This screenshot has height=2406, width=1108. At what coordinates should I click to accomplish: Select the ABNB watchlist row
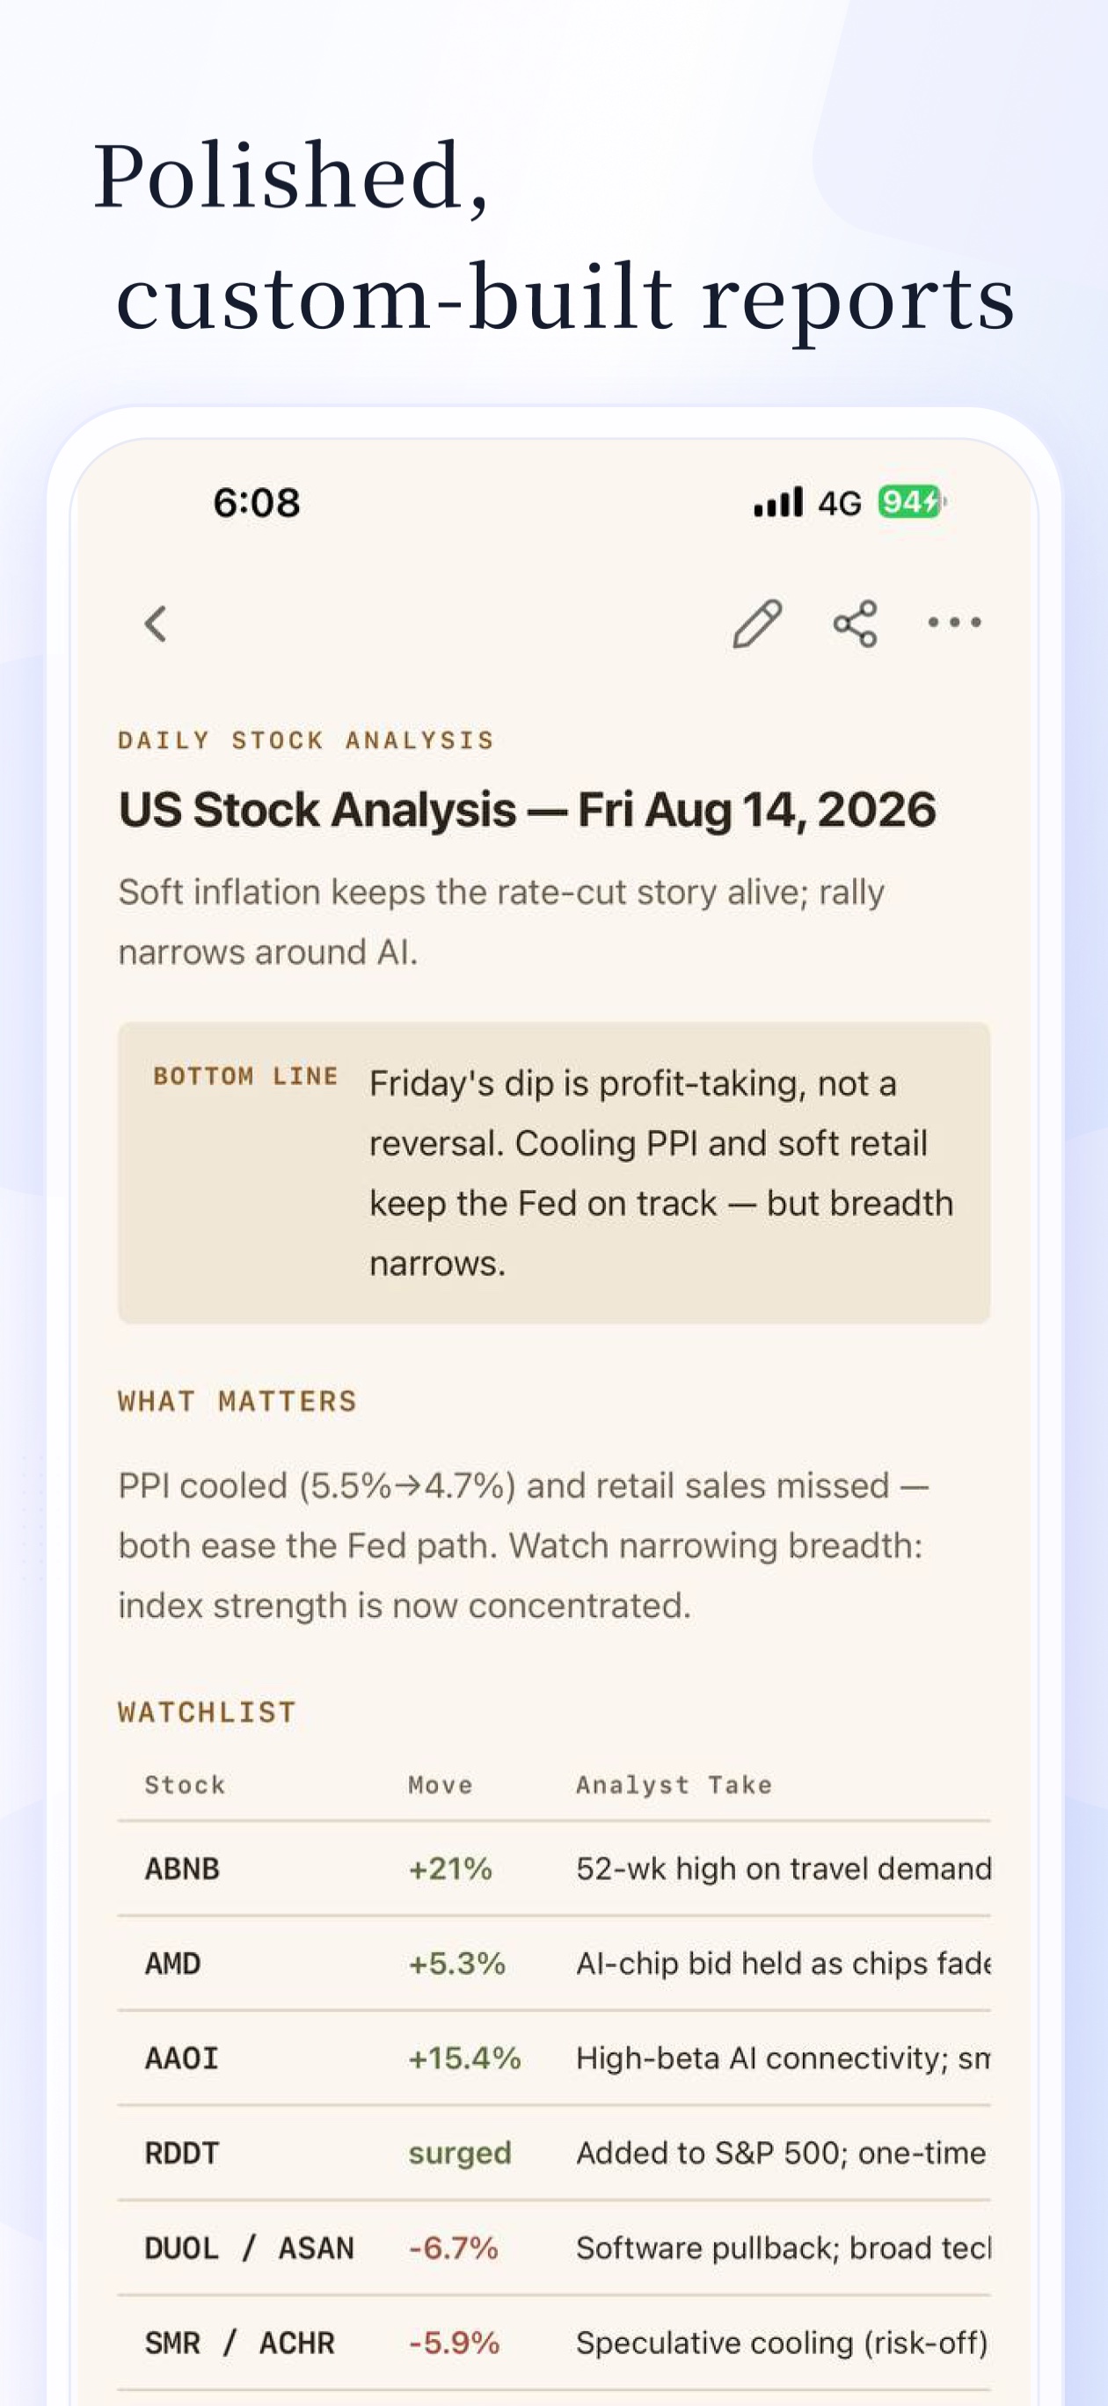pos(554,1869)
